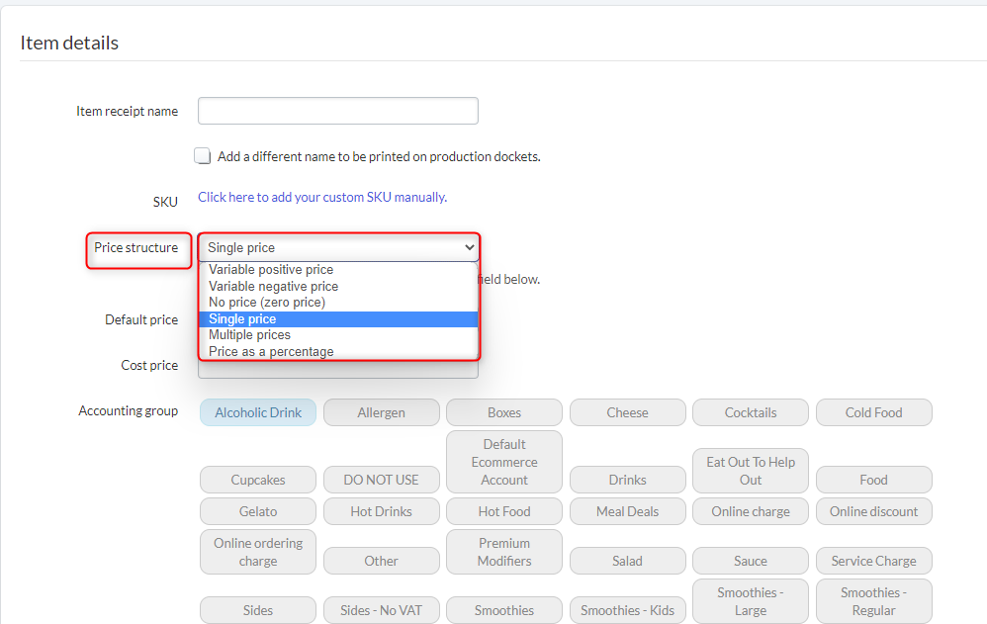Screen dimensions: 987x624
Task: Choose Variable negative price option
Action: click(x=273, y=287)
